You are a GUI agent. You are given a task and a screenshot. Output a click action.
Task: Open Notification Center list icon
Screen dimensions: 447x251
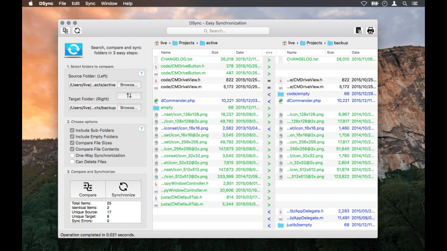415,4
